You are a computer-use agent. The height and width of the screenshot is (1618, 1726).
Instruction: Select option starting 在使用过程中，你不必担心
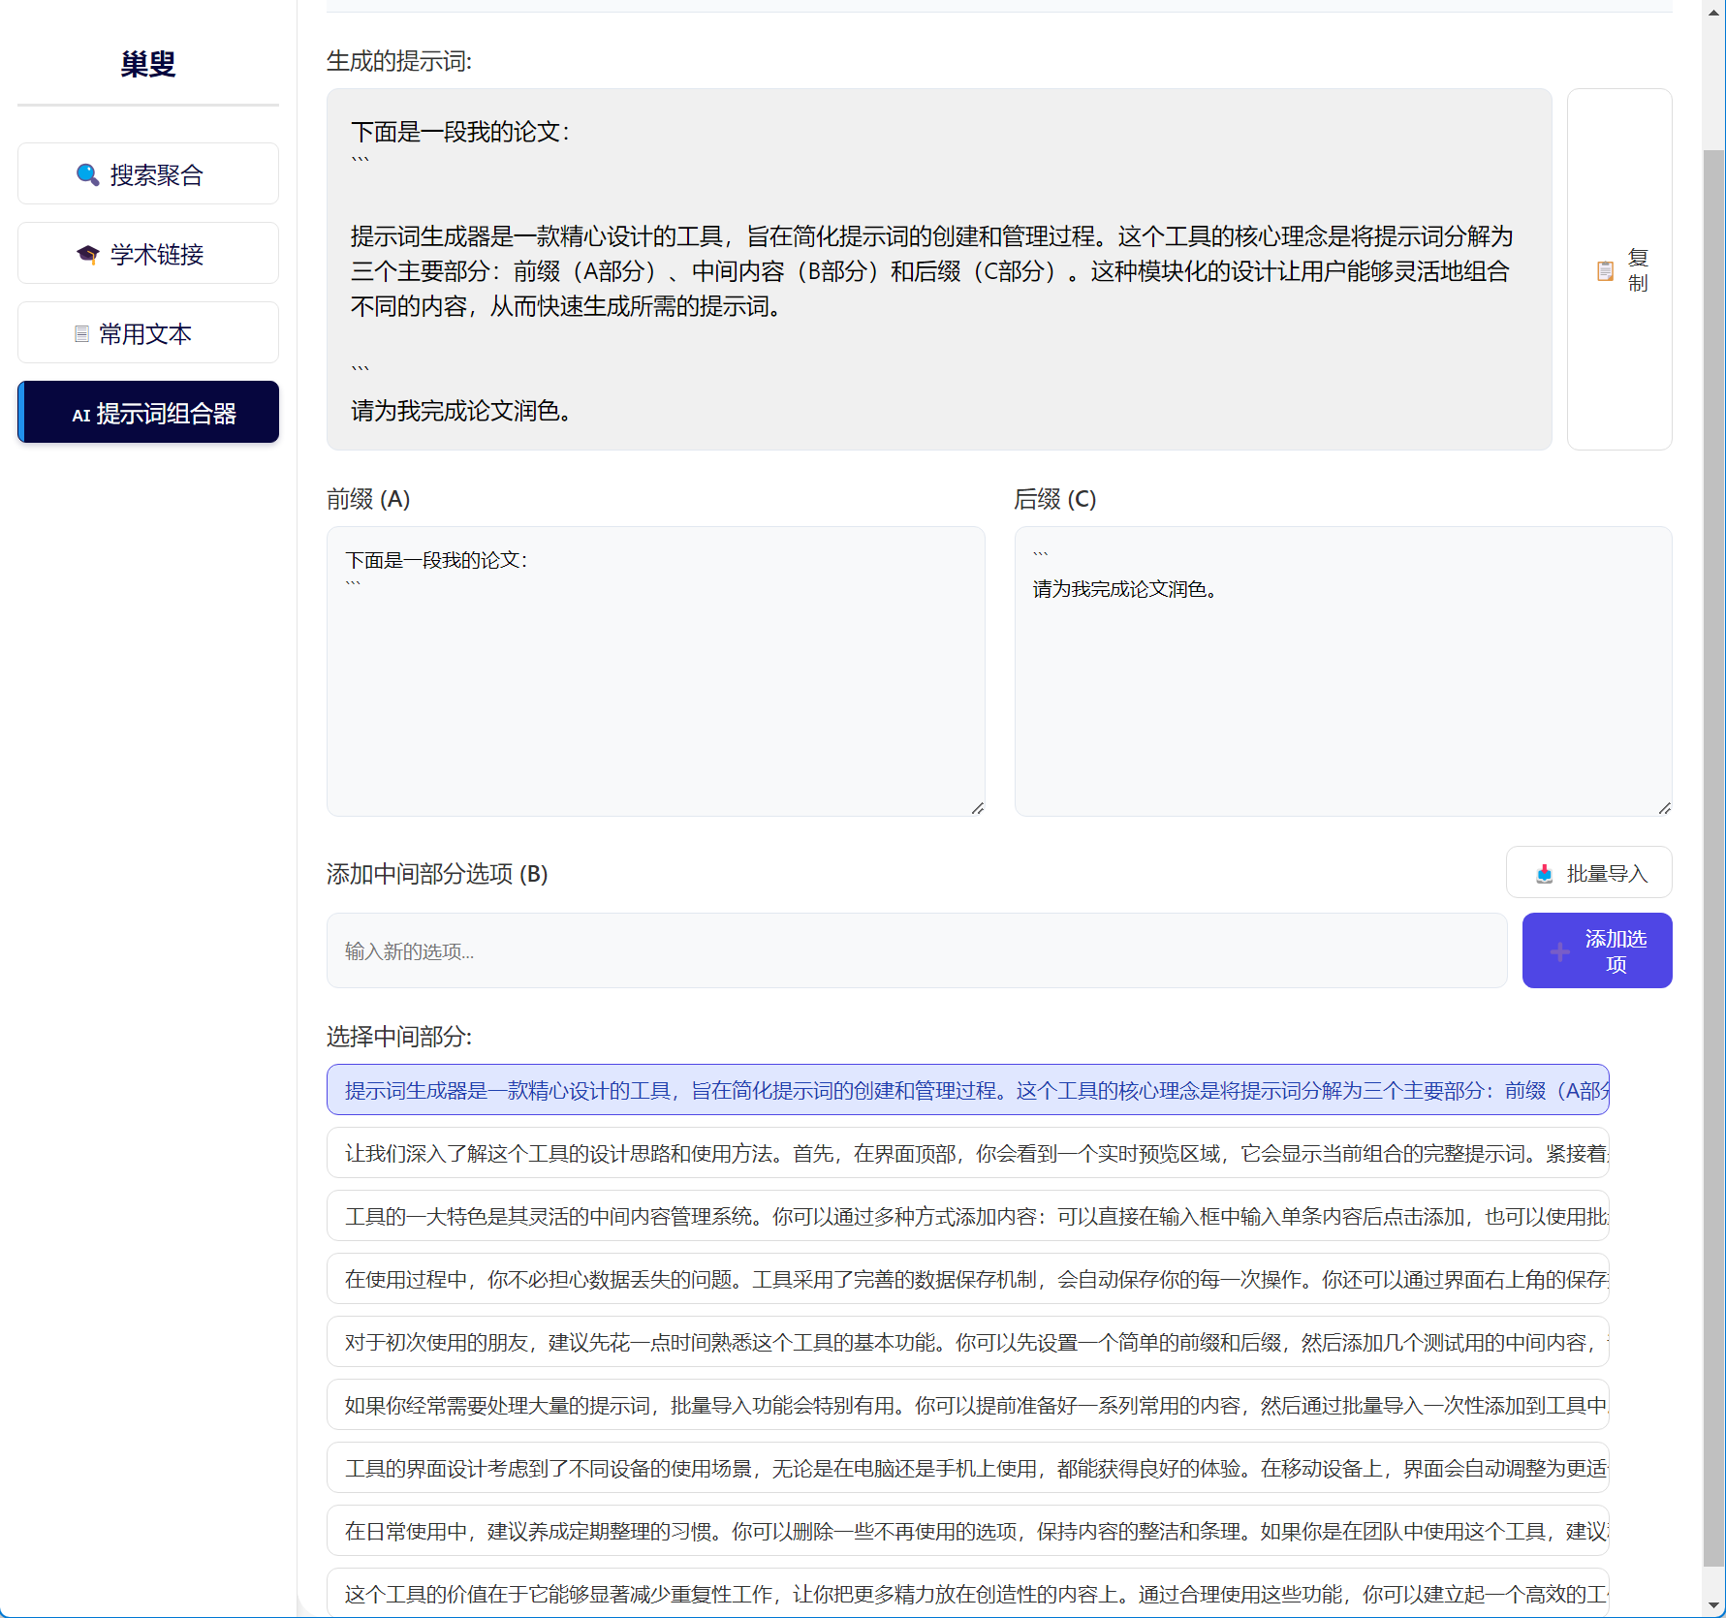click(x=968, y=1279)
